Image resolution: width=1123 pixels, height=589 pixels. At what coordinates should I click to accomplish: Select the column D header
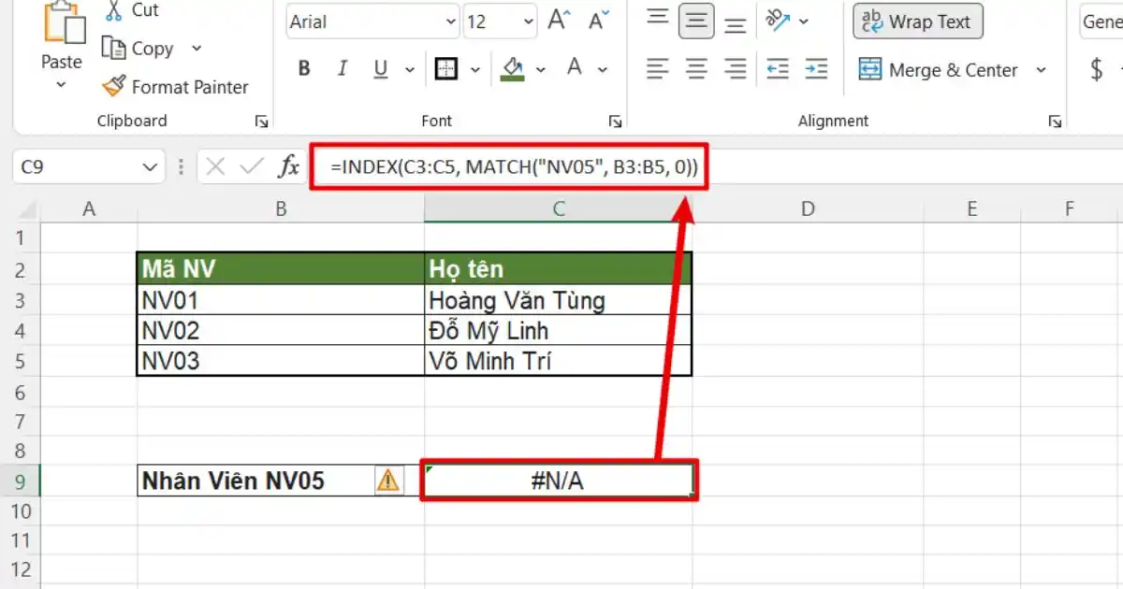(808, 209)
